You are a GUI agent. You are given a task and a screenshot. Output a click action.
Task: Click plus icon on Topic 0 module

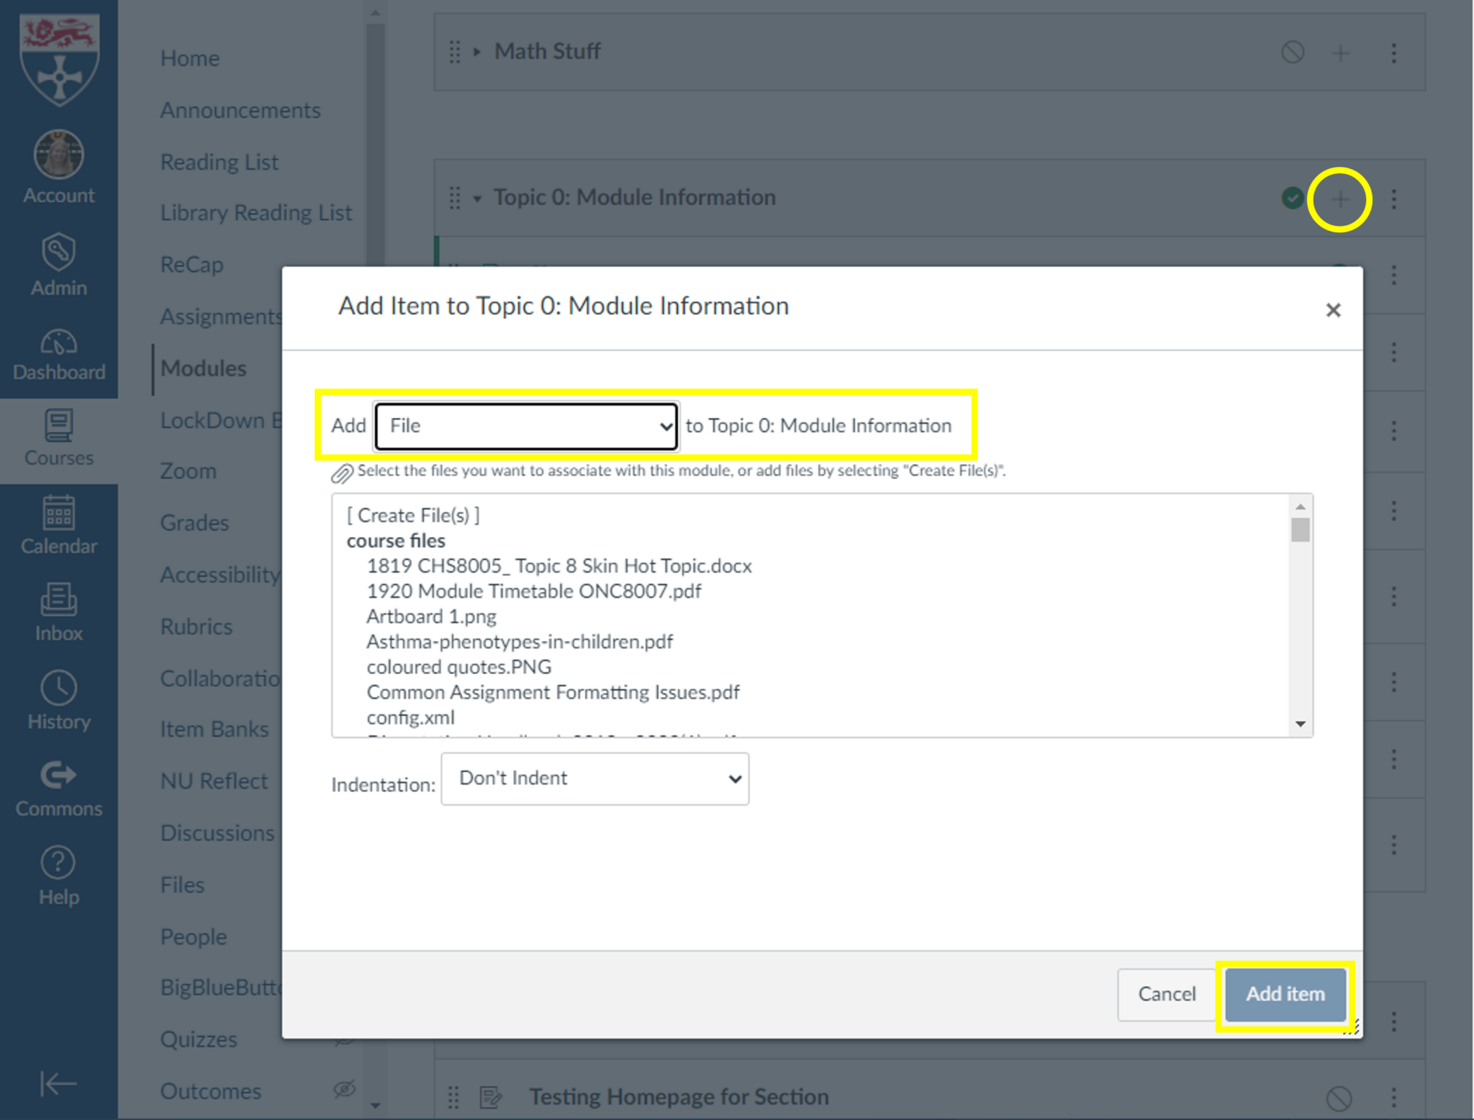click(x=1339, y=199)
